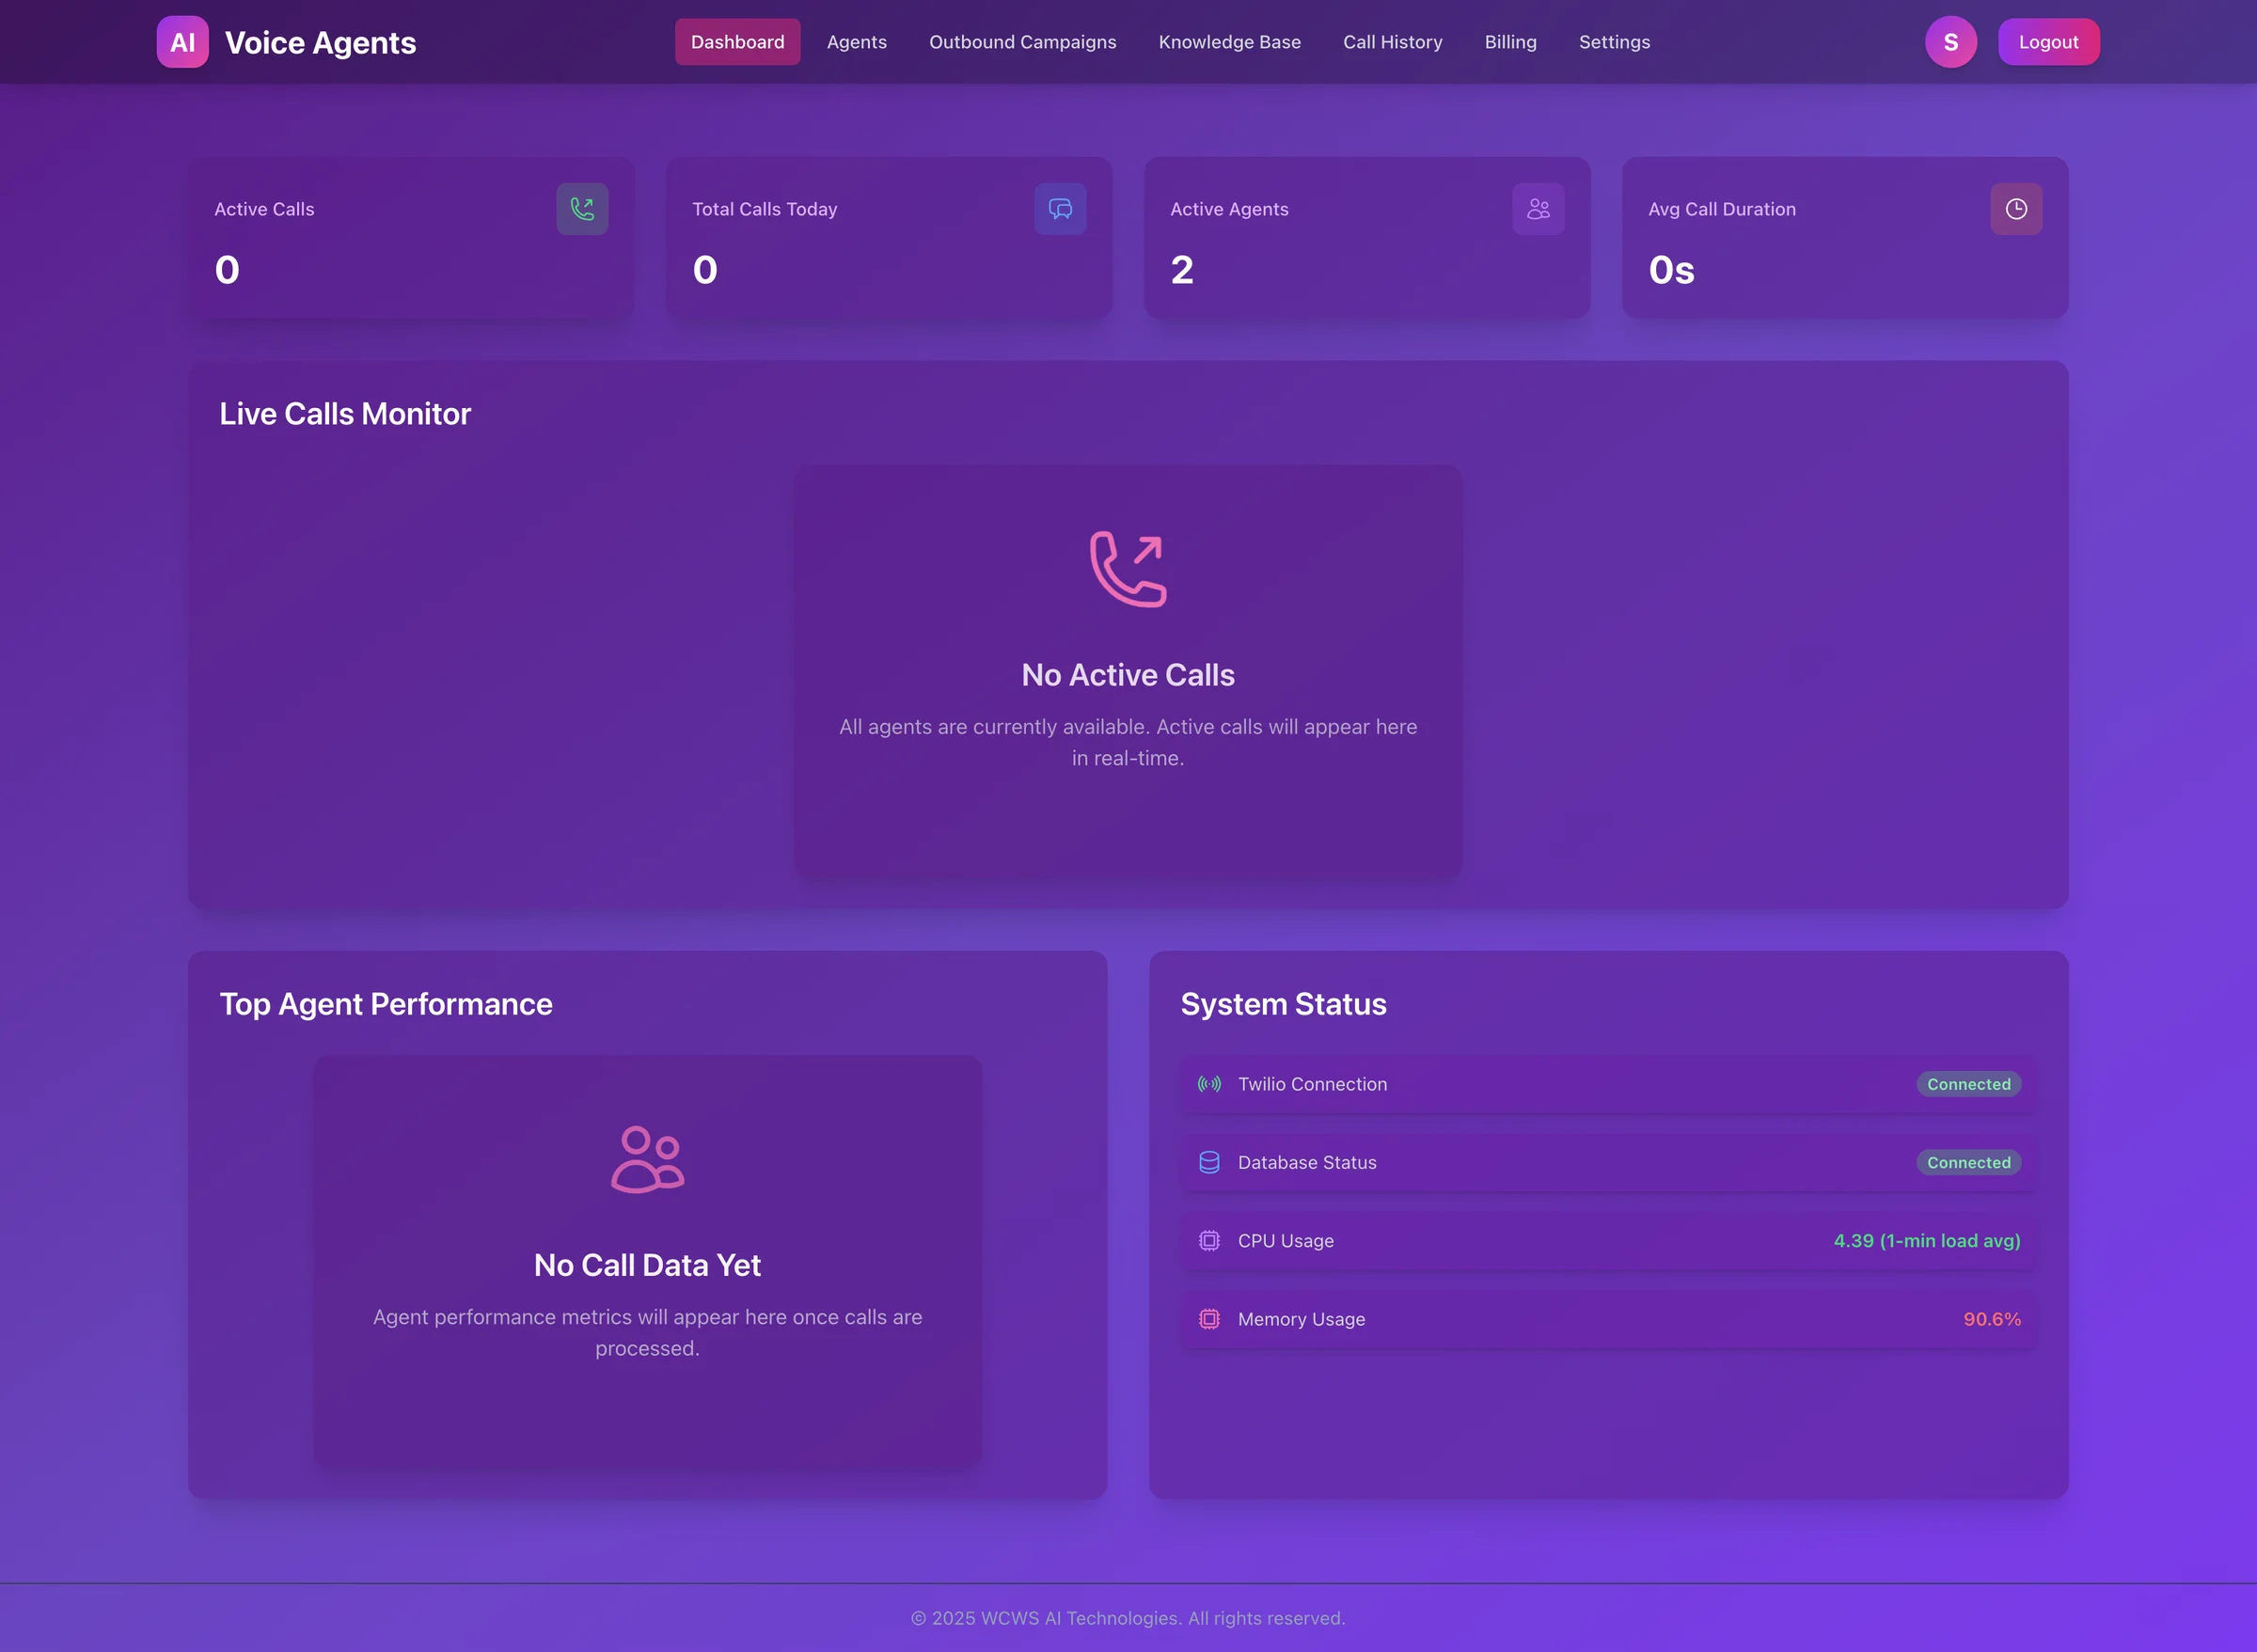
Task: Open Call History
Action: (x=1392, y=42)
